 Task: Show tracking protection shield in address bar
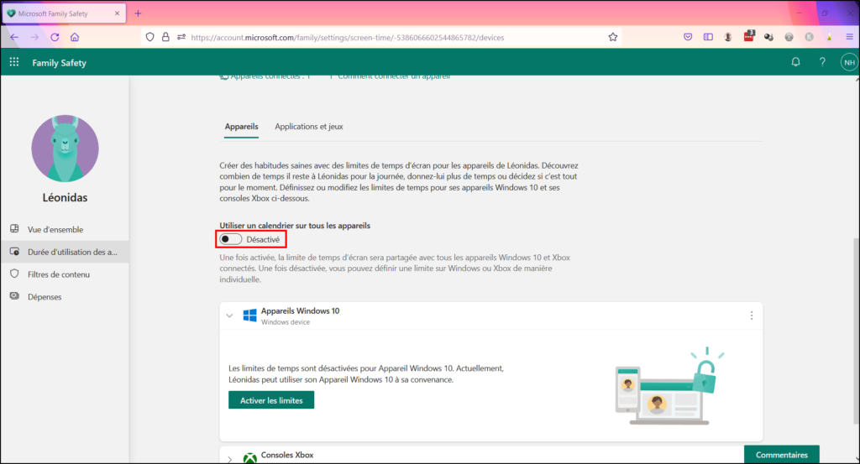149,37
